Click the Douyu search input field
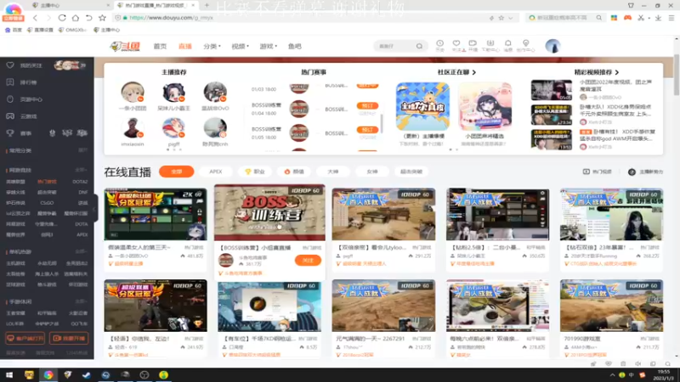The width and height of the screenshot is (680, 382). point(394,46)
